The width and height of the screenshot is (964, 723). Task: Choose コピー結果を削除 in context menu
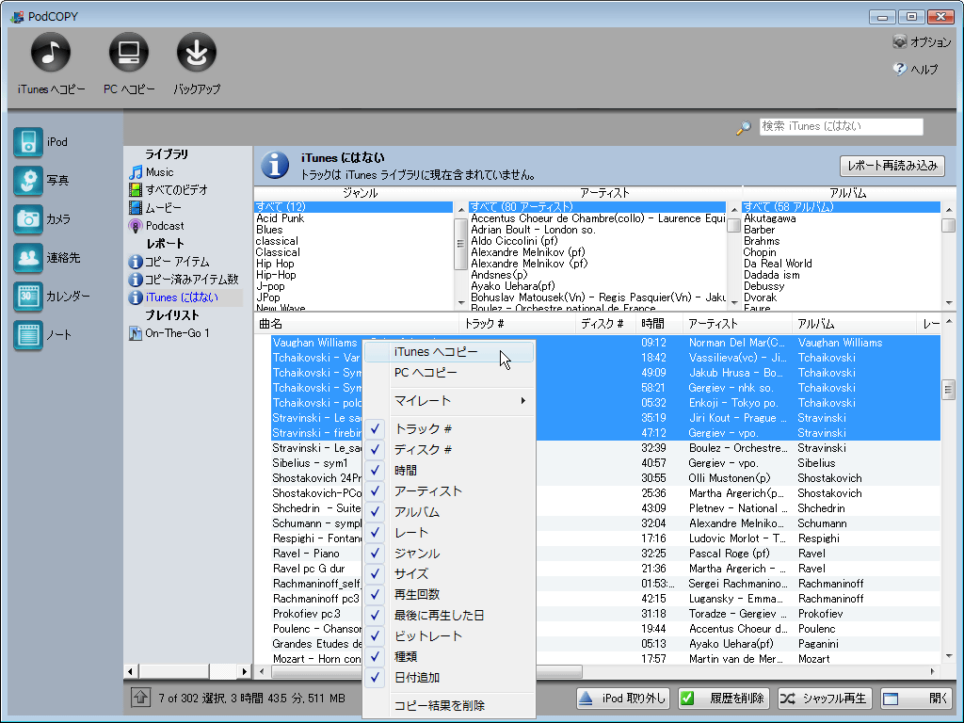[x=449, y=705]
